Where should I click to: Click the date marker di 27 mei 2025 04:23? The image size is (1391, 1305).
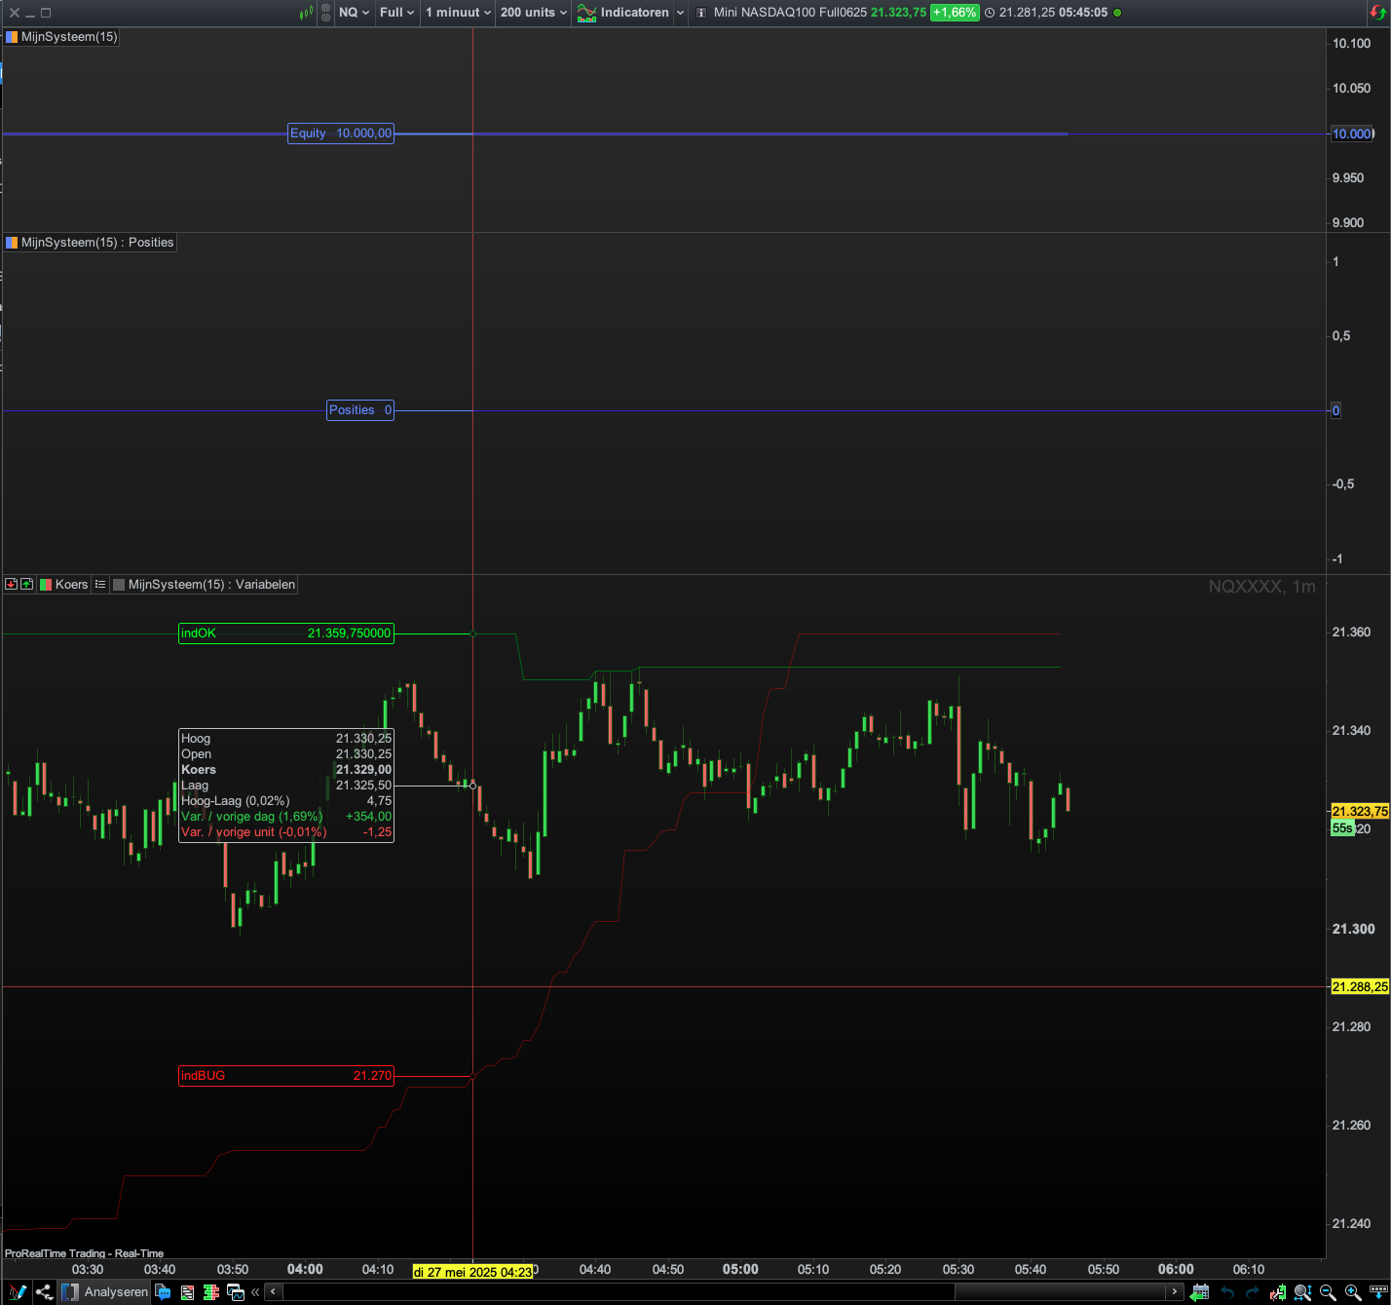point(472,1272)
